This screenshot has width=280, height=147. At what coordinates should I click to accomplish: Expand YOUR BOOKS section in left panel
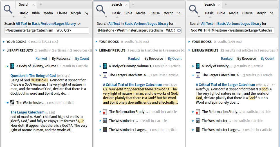pos(4,42)
